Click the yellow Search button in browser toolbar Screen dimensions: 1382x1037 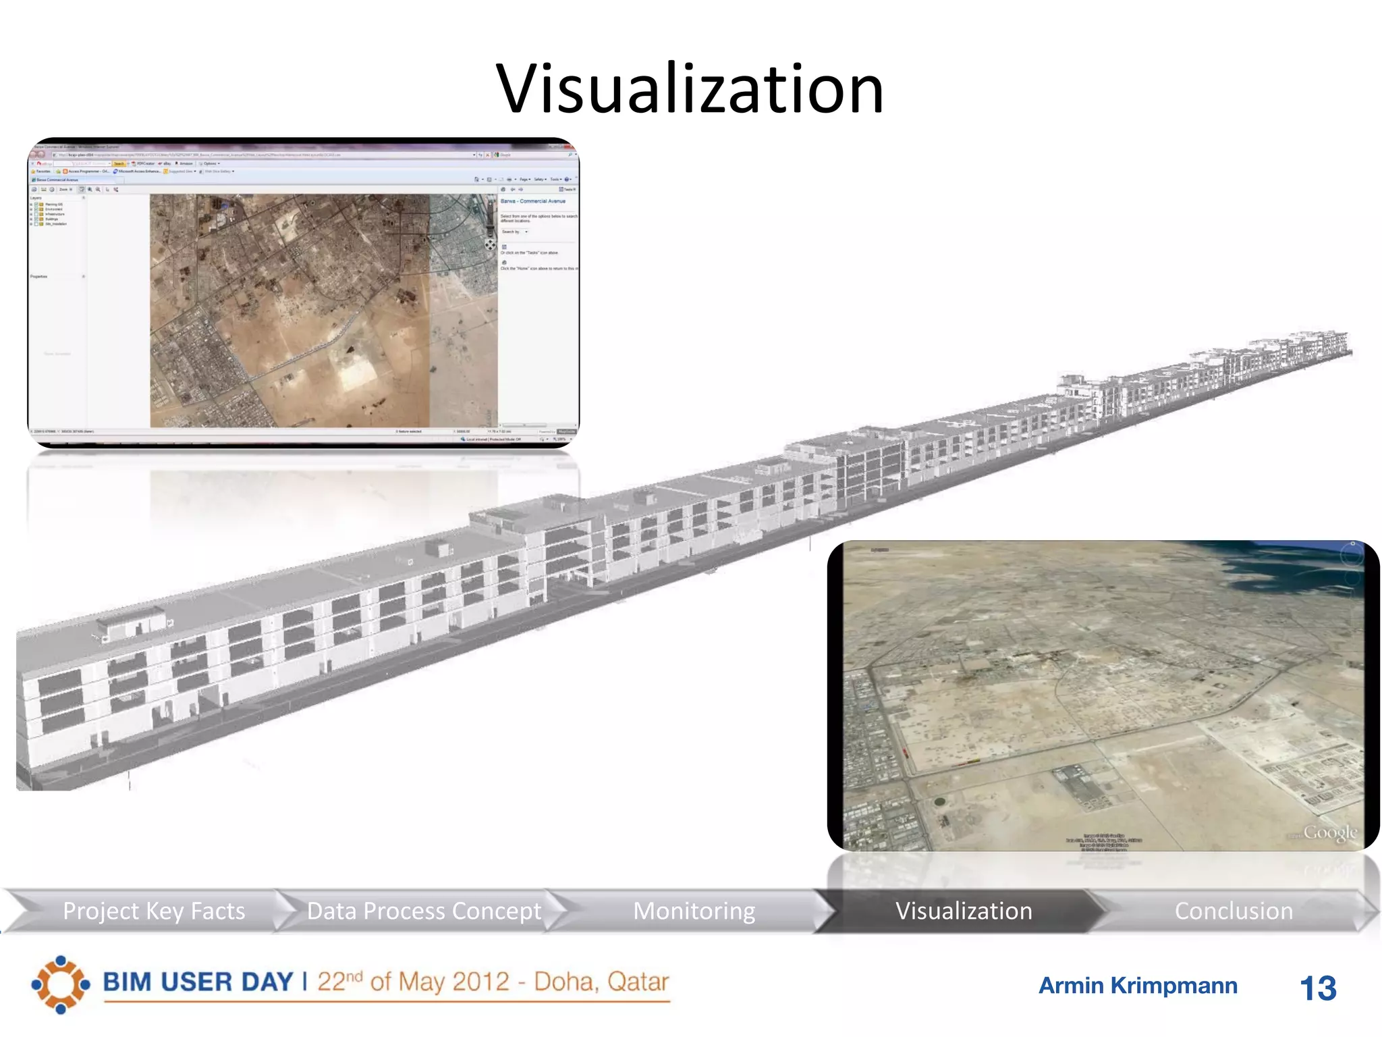click(119, 163)
